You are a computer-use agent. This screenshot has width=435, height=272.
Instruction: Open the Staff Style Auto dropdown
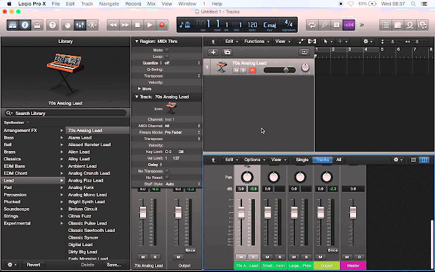pos(182,184)
